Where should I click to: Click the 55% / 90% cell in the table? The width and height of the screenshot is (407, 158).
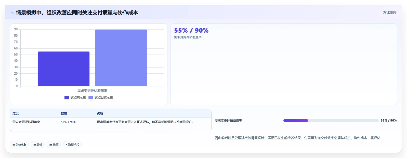click(68, 122)
